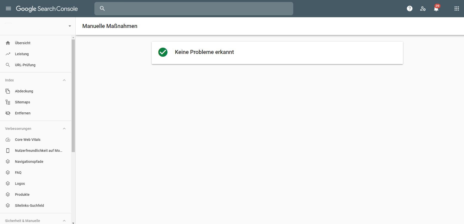This screenshot has height=224, width=464.
Task: Click the Produkte layers icon
Action: 8,195
